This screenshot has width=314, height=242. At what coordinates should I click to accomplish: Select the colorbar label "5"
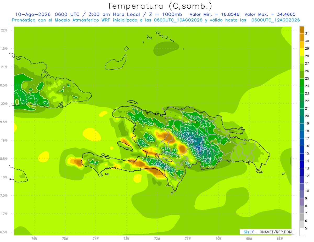tap(306, 229)
